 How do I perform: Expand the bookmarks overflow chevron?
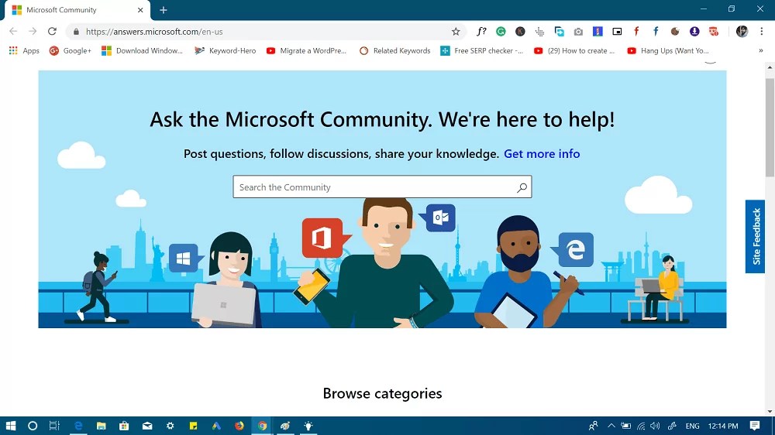pos(761,50)
